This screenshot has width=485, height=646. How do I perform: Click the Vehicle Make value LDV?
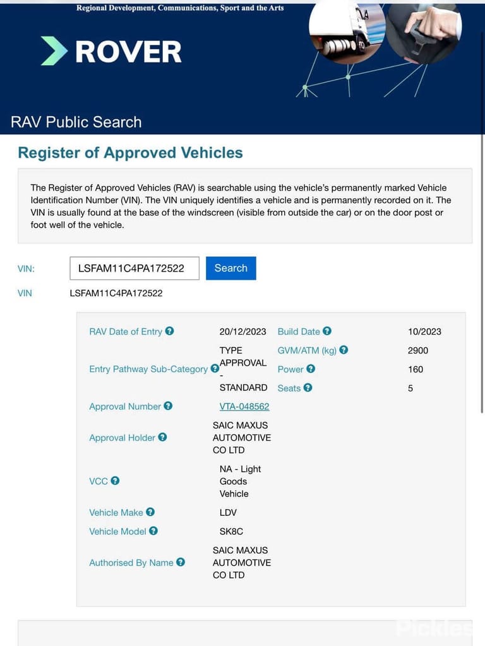228,513
